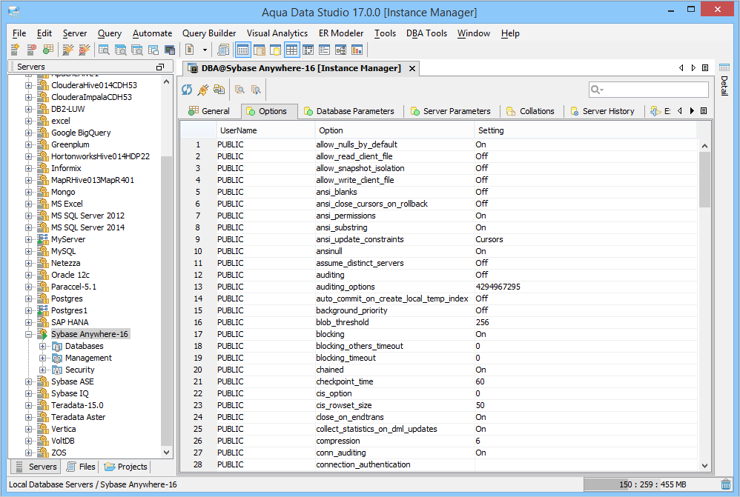Switch to the General tab
This screenshot has height=497, width=740.
point(210,111)
